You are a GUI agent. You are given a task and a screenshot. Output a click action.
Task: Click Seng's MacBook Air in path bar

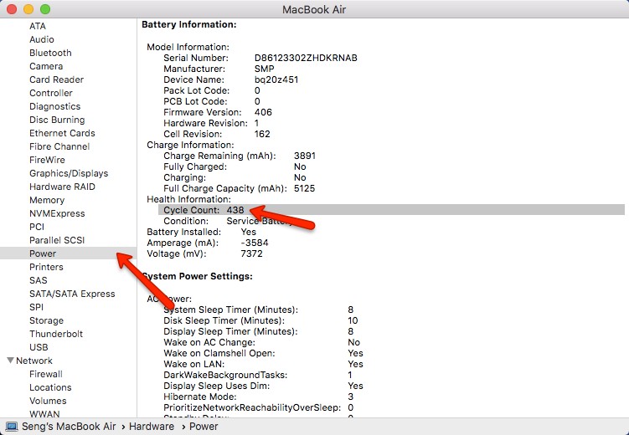pos(69,426)
